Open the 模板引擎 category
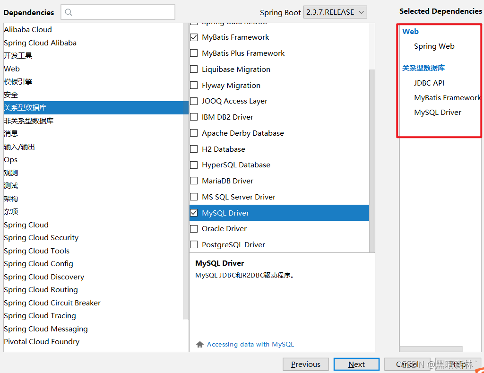This screenshot has width=484, height=373. [93, 81]
